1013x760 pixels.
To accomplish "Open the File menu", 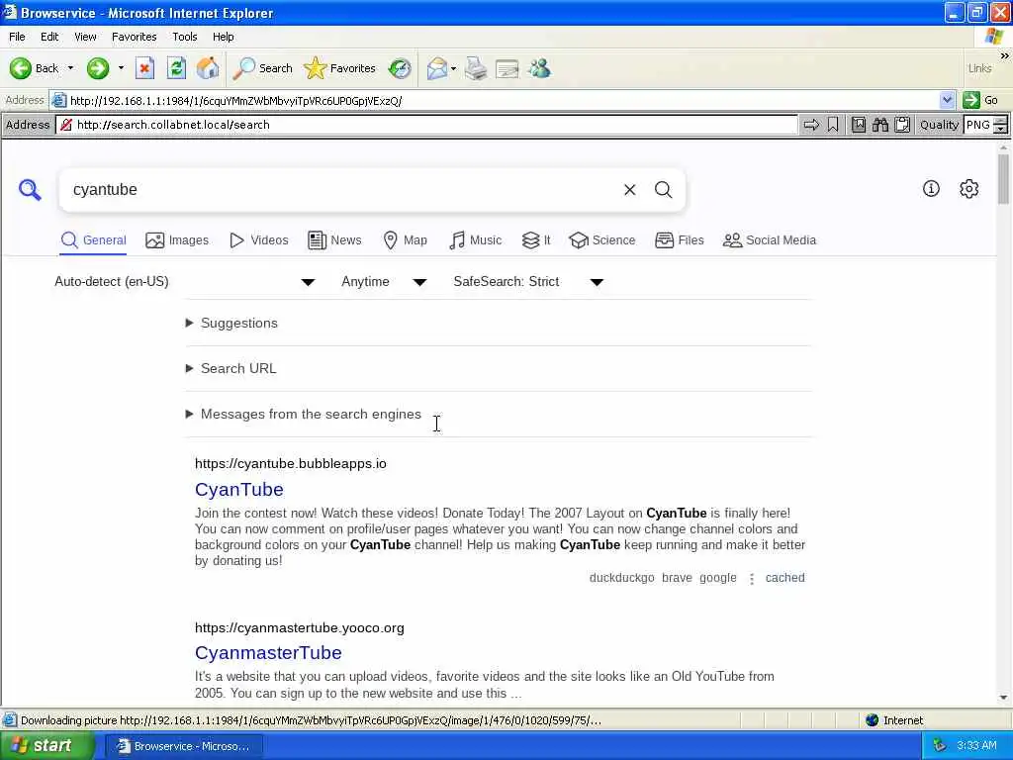I will pos(17,37).
